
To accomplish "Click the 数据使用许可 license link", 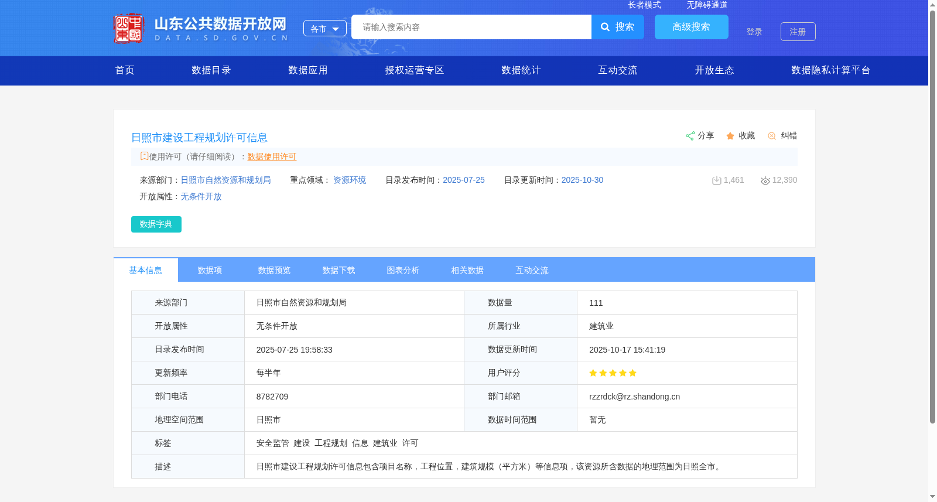I will tap(272, 156).
